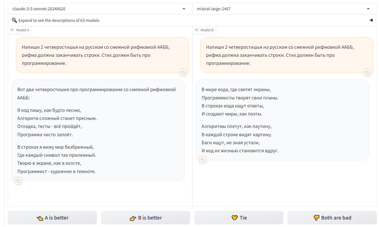Copy Model B's user prompt text

(x=367, y=73)
